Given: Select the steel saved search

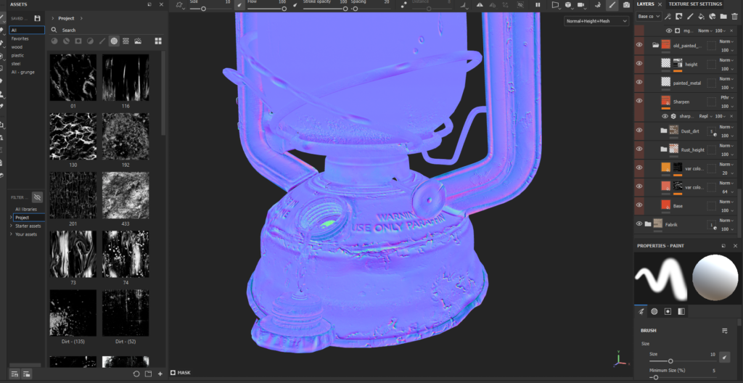Looking at the screenshot, I should tap(16, 64).
